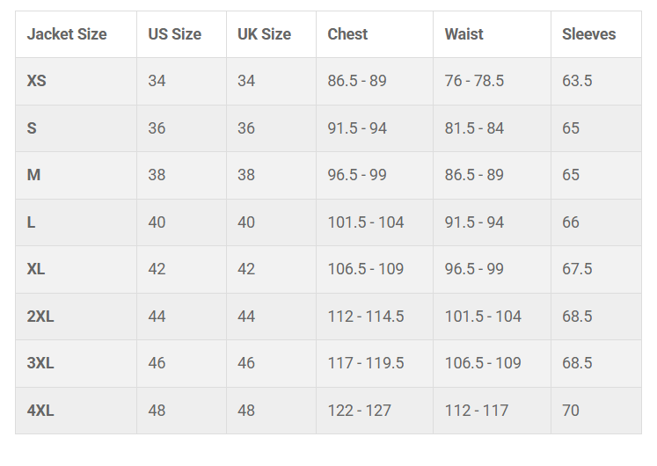
Task: Click sleeves value 70 for 4XL
Action: [x=571, y=411]
